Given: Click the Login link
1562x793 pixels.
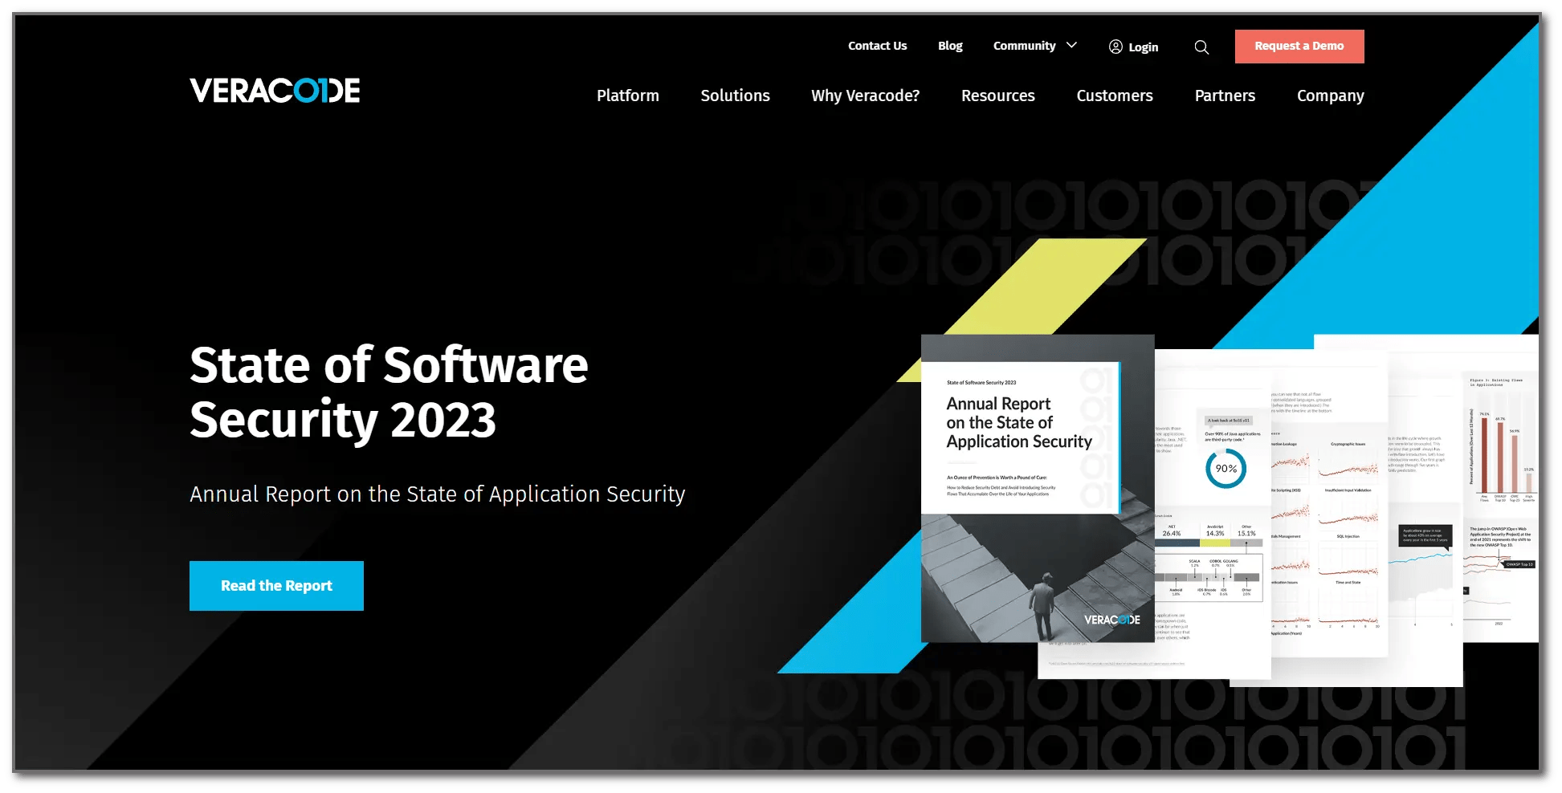Looking at the screenshot, I should 1143,47.
